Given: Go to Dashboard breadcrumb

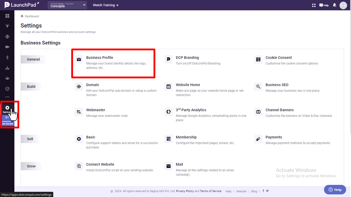Looking at the screenshot, I should [32, 16].
